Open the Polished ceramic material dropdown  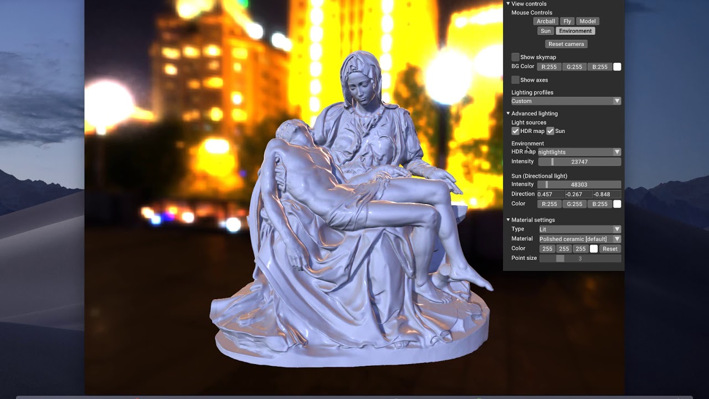580,239
